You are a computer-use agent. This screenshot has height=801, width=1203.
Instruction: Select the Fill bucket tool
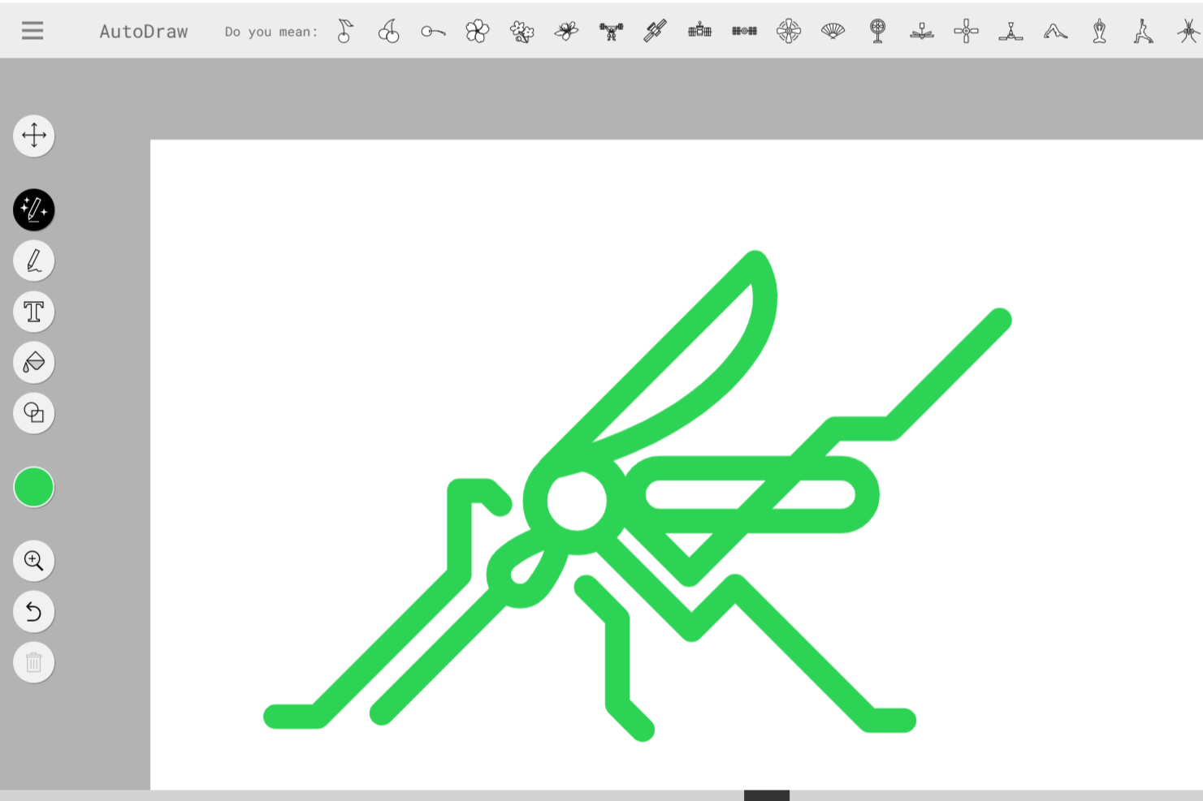coord(33,363)
